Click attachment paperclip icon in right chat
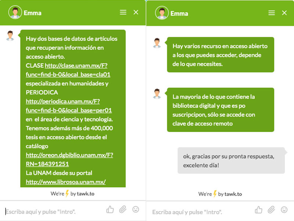Screen dimensions: 294x221 tap(271, 210)
